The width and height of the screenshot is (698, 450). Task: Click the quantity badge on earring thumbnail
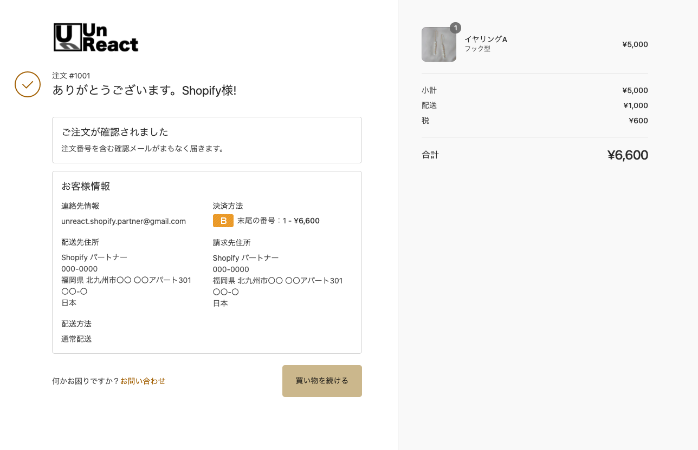tap(456, 28)
